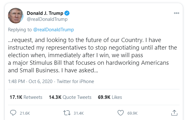Click the 21.6K reply count
Image resolution: width=185 pixels, height=120 pixels.
point(25,113)
